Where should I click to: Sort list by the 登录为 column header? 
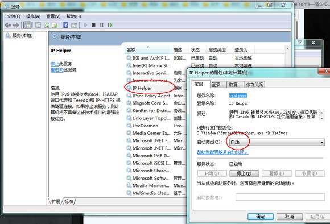[243, 50]
